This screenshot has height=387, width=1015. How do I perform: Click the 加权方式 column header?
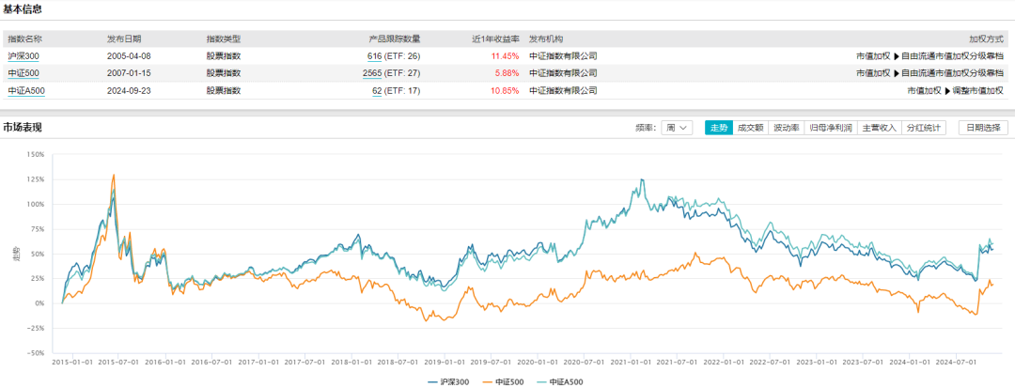[x=986, y=39]
